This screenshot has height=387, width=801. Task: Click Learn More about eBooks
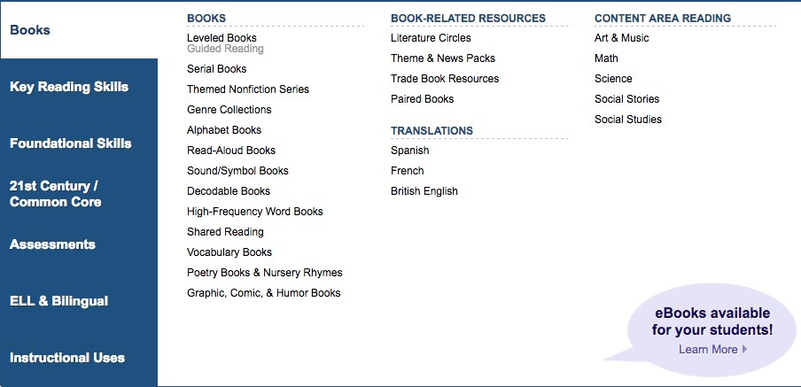[x=708, y=350]
